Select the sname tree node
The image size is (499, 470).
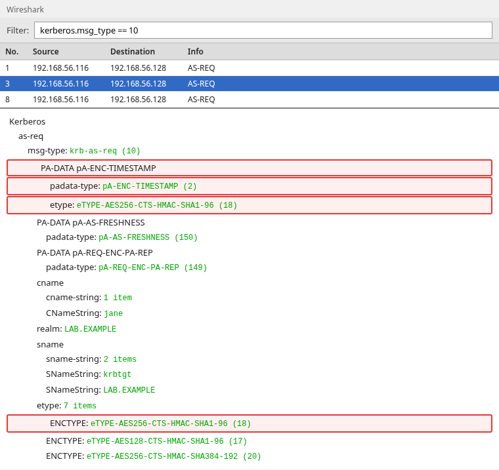click(x=50, y=345)
